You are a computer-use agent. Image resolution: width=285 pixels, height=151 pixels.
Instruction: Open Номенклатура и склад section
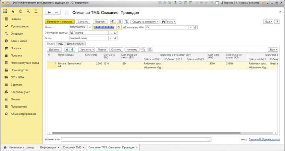[x=25, y=63]
